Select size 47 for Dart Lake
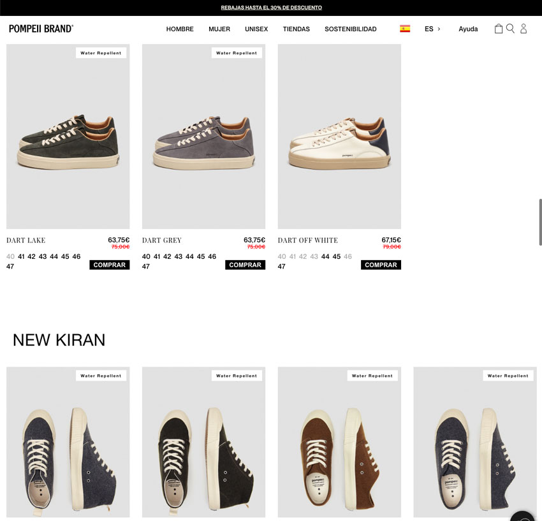 (10, 267)
